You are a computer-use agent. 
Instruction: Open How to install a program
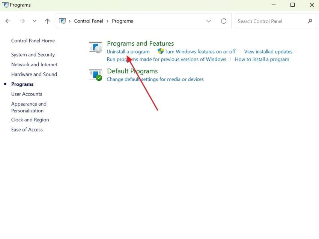262,59
